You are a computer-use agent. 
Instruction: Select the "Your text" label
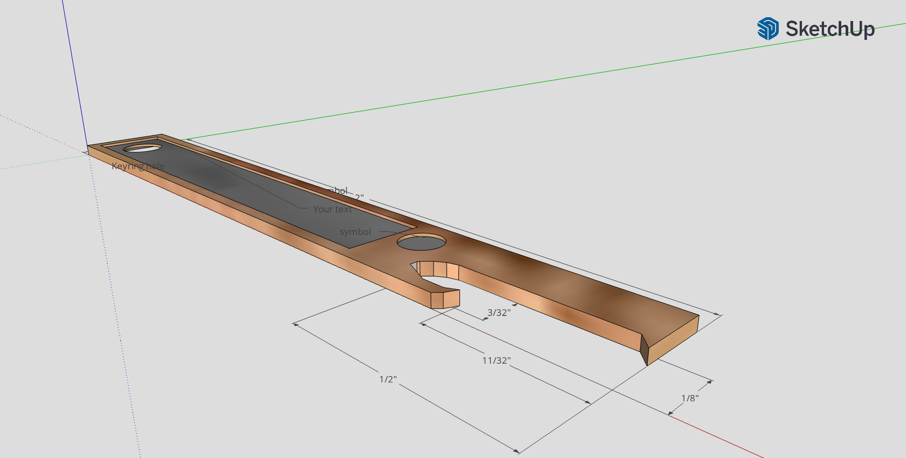[x=333, y=209]
